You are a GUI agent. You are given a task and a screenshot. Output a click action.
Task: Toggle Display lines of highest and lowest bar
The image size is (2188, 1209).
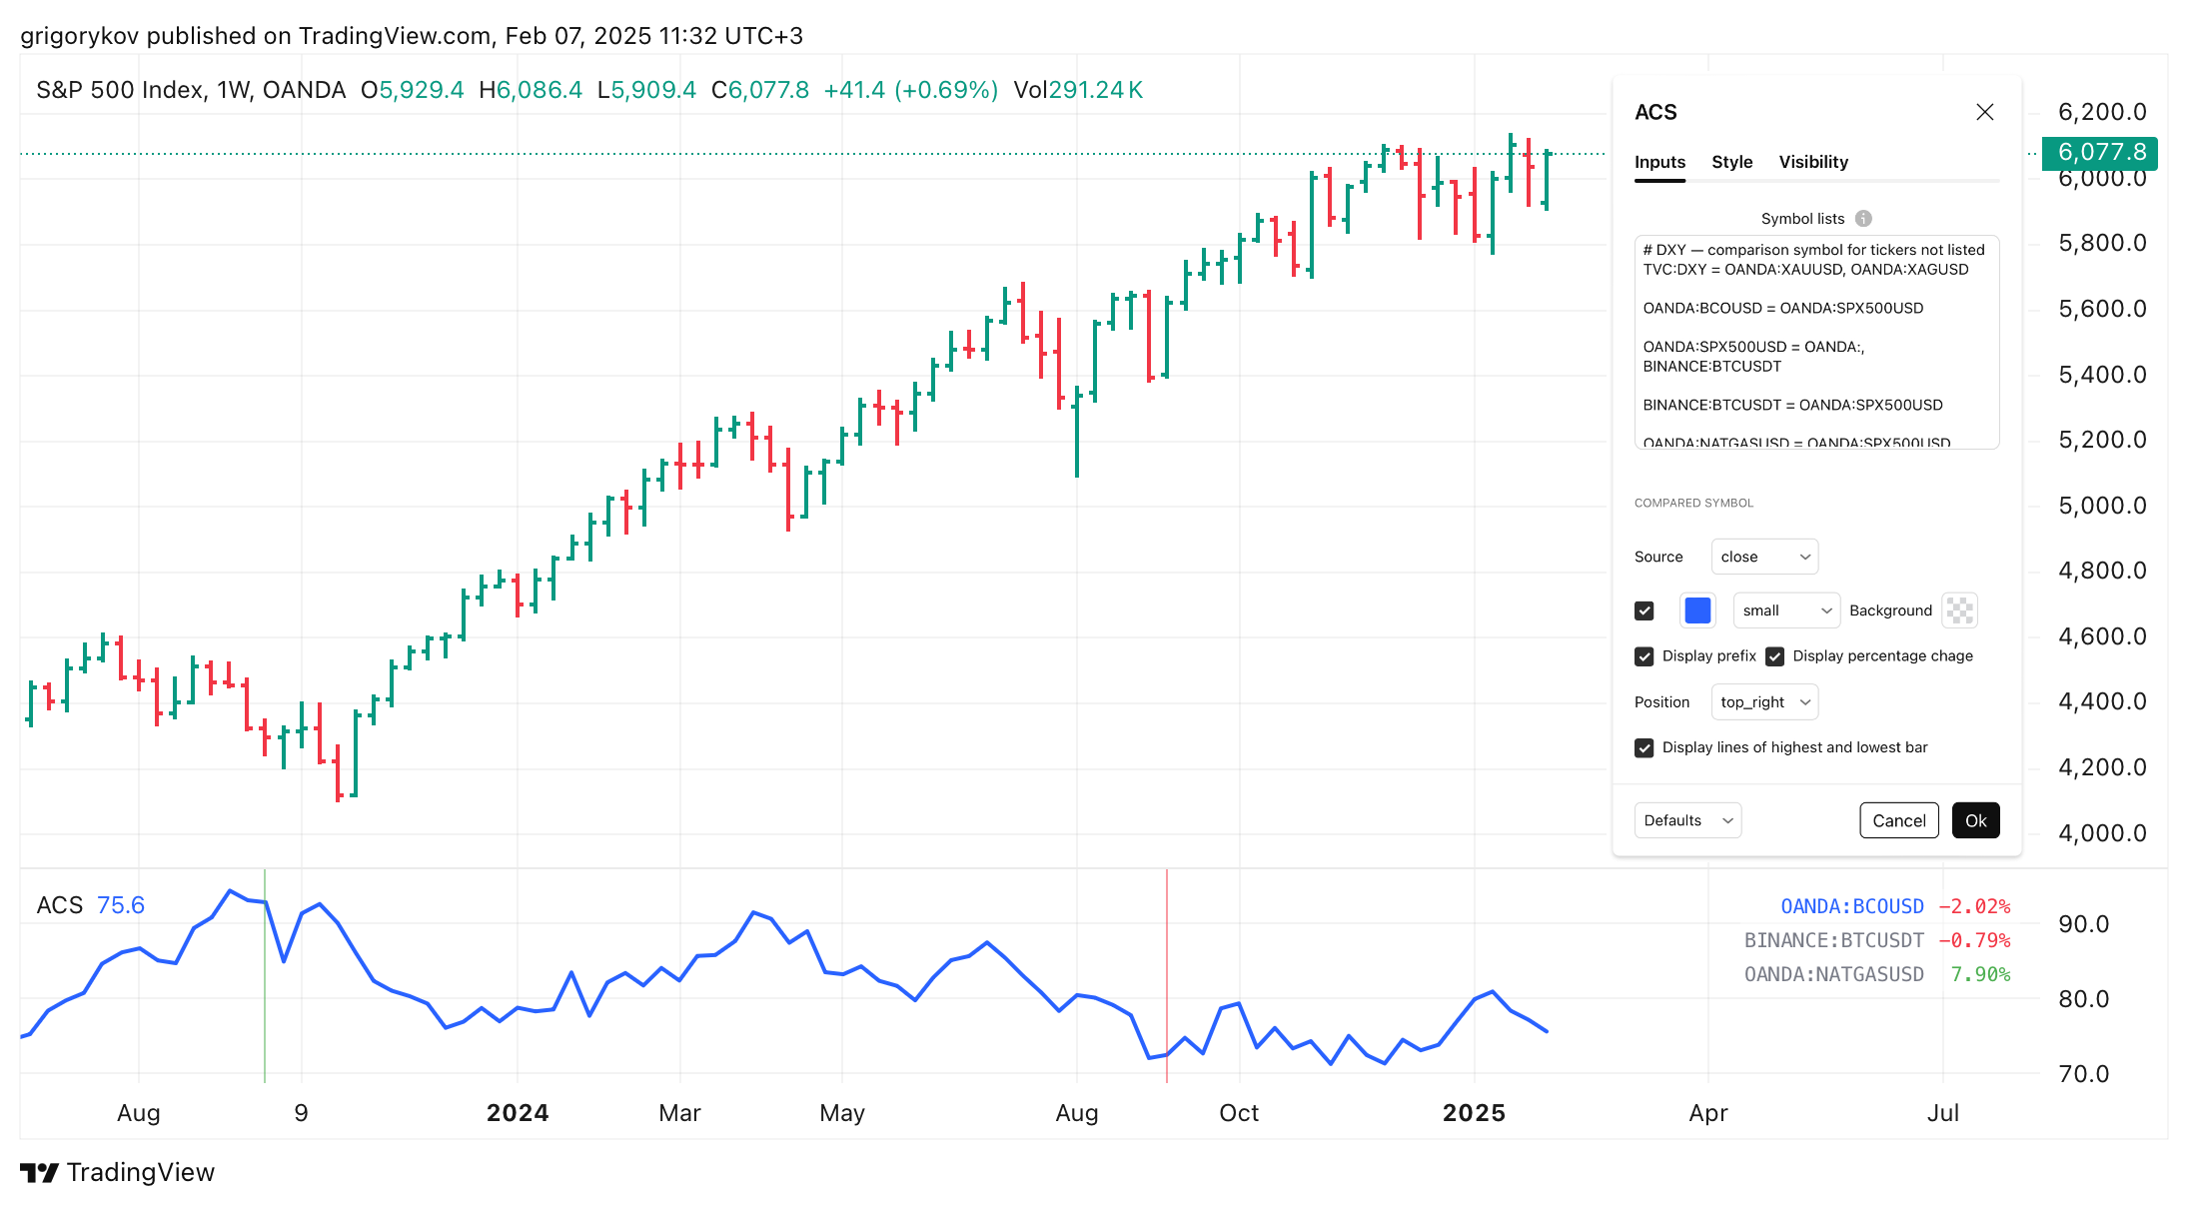[x=1644, y=747]
